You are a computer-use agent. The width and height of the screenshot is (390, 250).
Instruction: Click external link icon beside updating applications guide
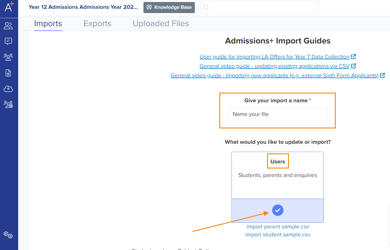[x=354, y=66]
